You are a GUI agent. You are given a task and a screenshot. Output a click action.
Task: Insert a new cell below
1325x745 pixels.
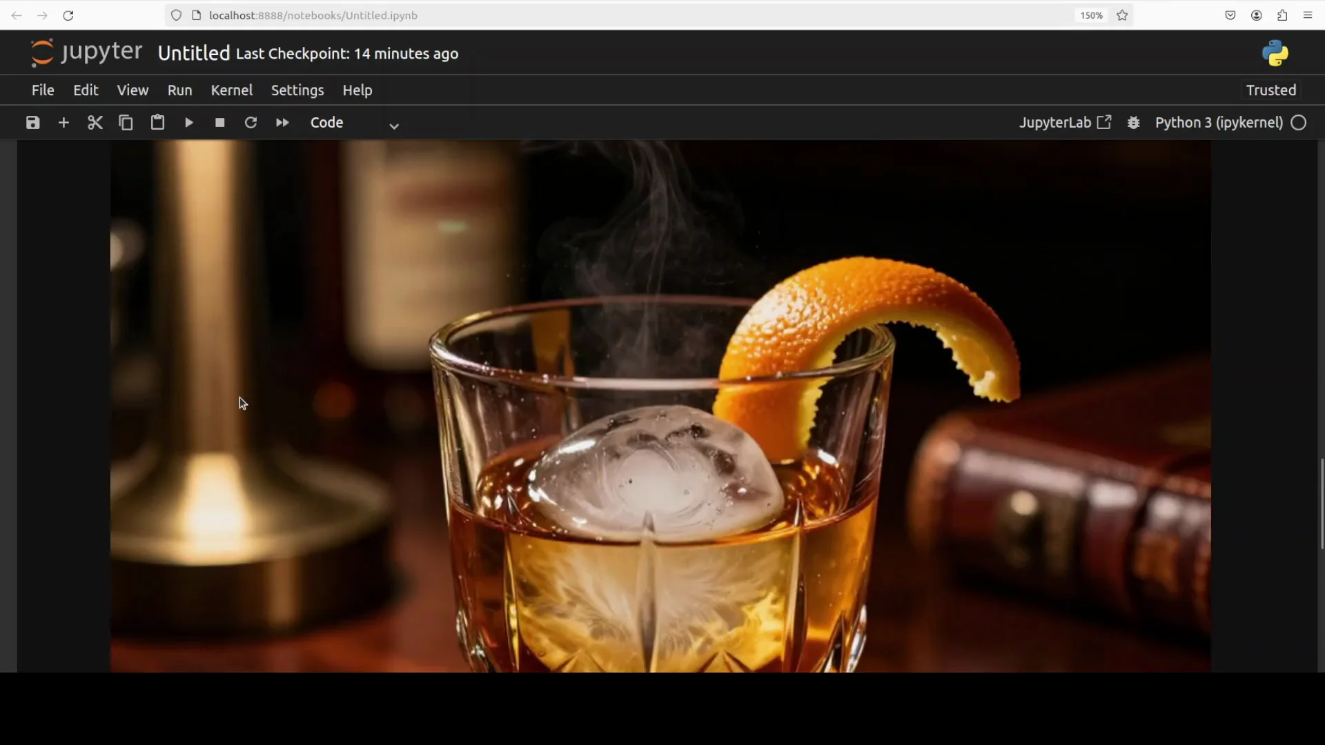click(63, 122)
